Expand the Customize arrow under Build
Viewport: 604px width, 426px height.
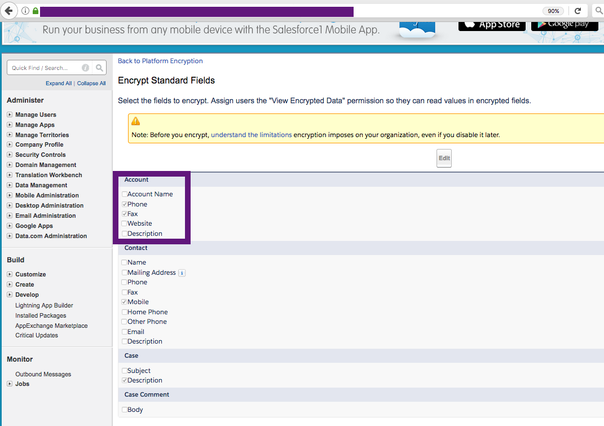pyautogui.click(x=10, y=274)
